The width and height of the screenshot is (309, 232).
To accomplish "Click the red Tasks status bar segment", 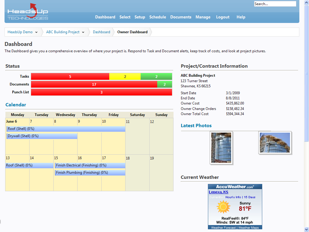I will coord(70,77).
